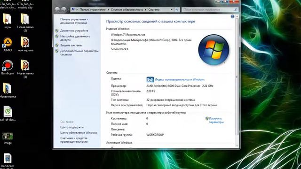Open Центр поддержки link
301x169 pixels.
72,127
